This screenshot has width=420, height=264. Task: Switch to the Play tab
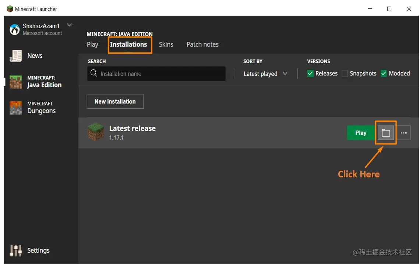(92, 44)
